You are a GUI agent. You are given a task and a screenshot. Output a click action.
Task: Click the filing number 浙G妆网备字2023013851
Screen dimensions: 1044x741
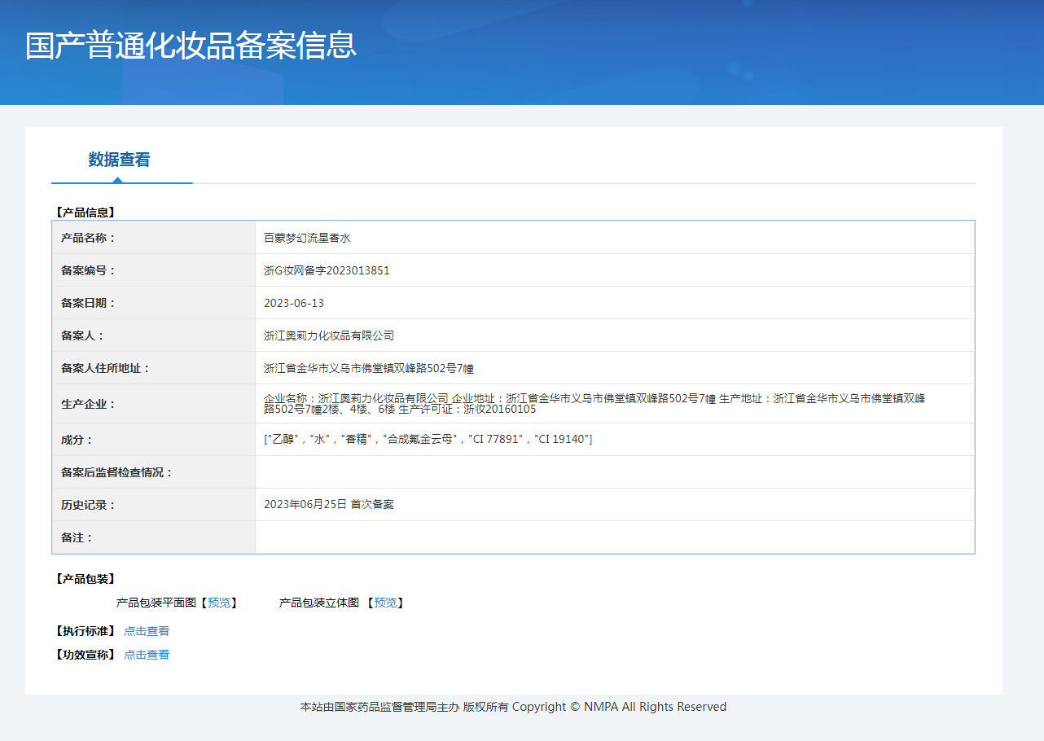pyautogui.click(x=327, y=270)
